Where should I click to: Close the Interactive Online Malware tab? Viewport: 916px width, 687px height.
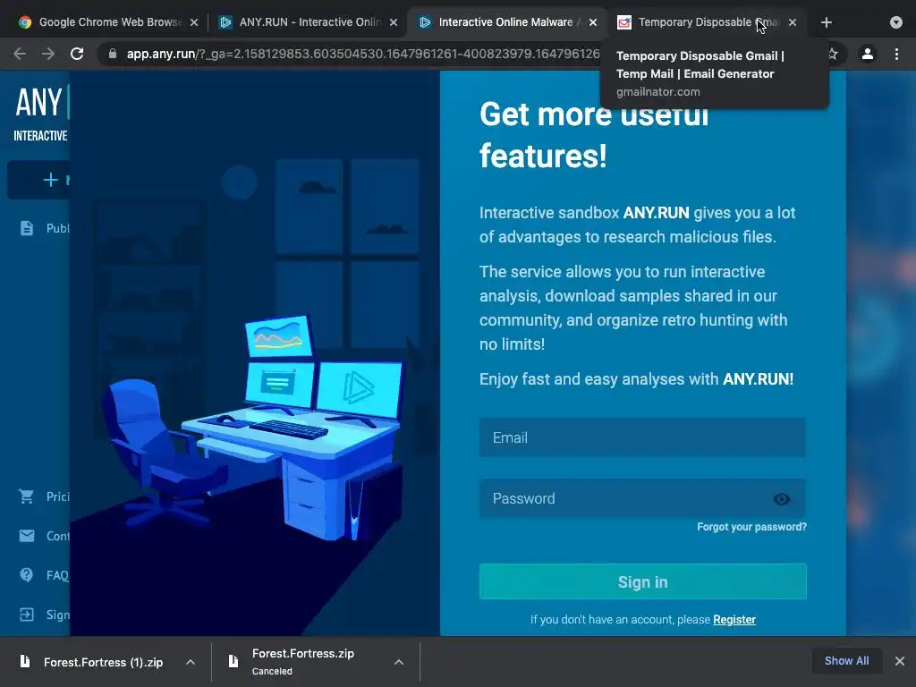[x=593, y=22]
